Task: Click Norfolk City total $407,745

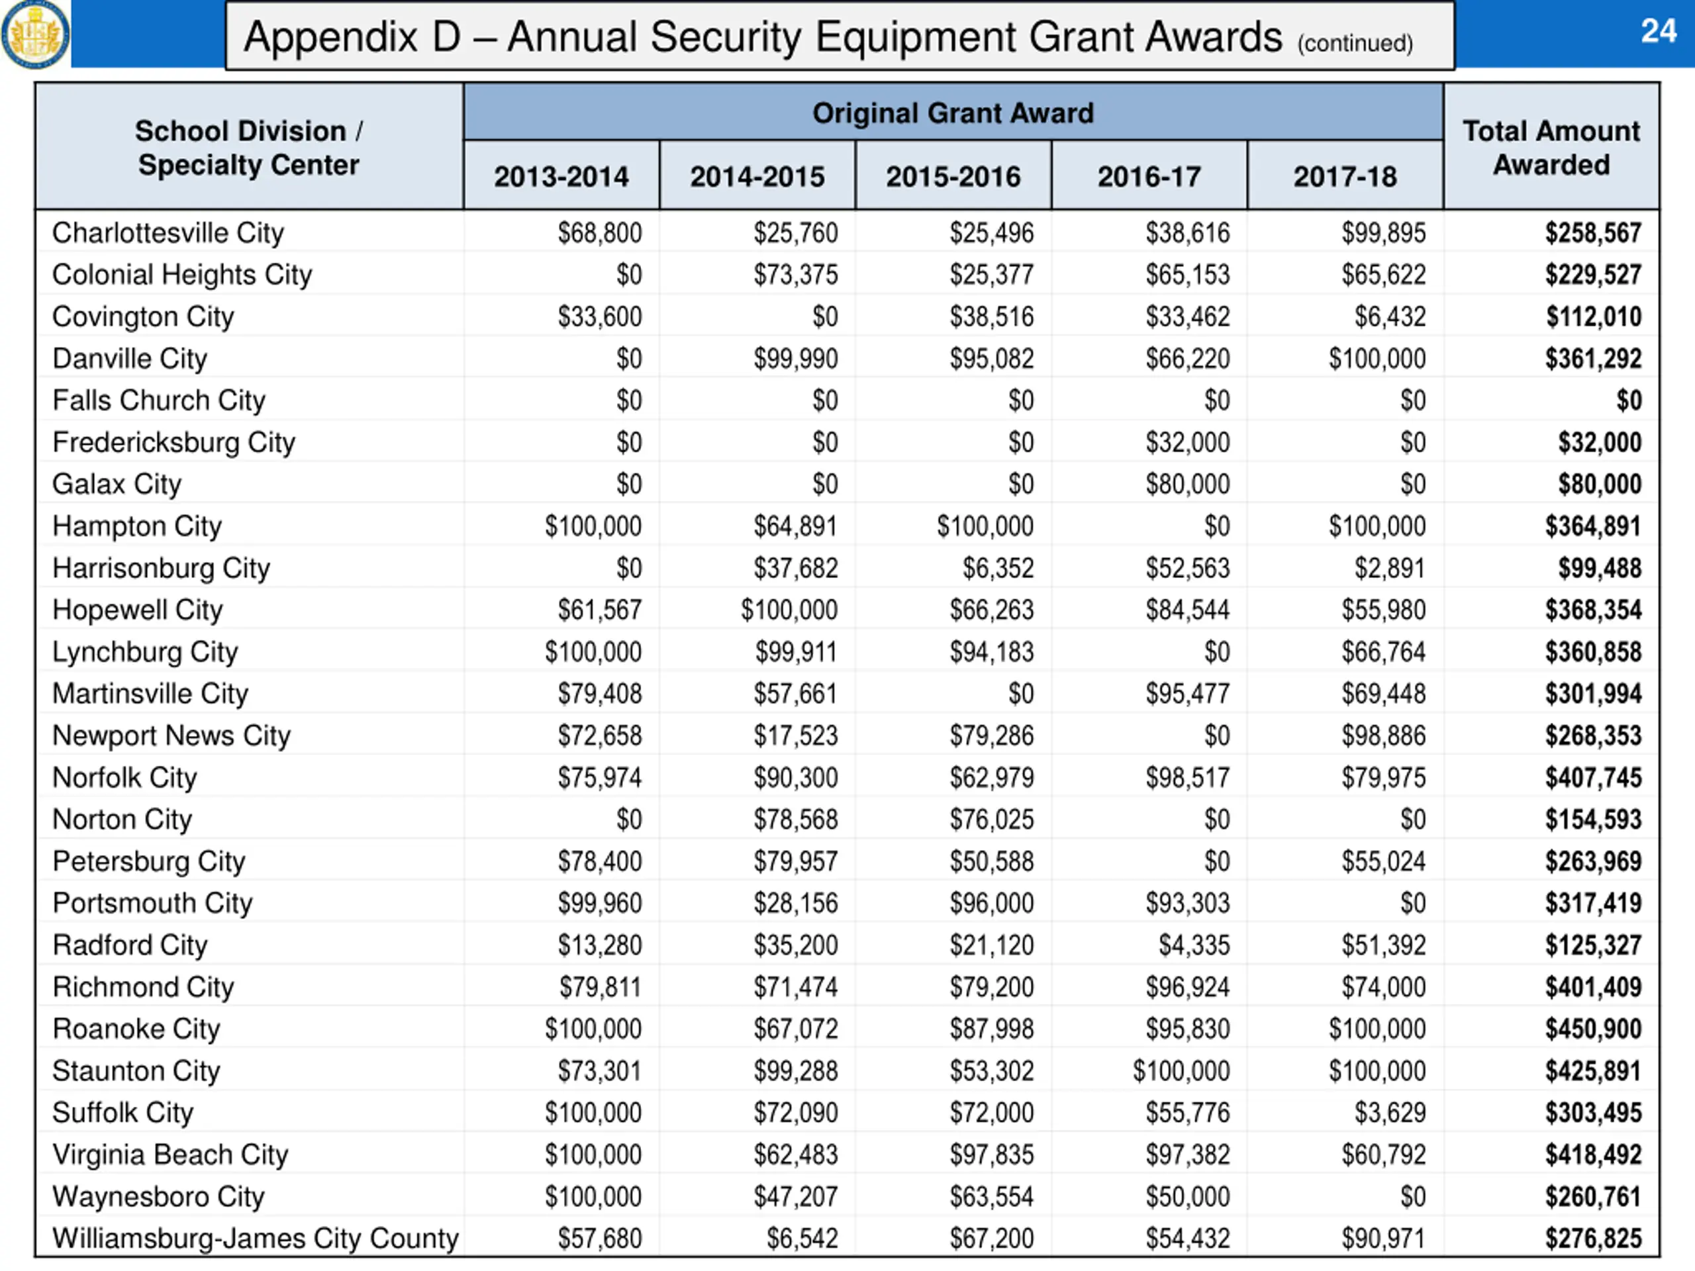Action: (x=1592, y=778)
